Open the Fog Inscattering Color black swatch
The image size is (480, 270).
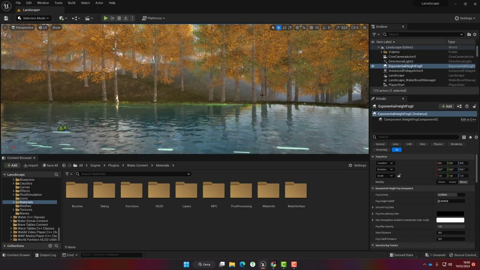[450, 214]
